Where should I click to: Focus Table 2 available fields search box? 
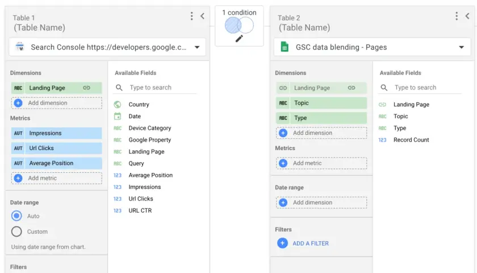420,88
